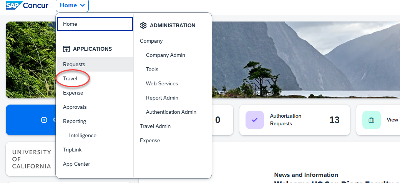Go to Approvals
The width and height of the screenshot is (400, 183).
(75, 107)
